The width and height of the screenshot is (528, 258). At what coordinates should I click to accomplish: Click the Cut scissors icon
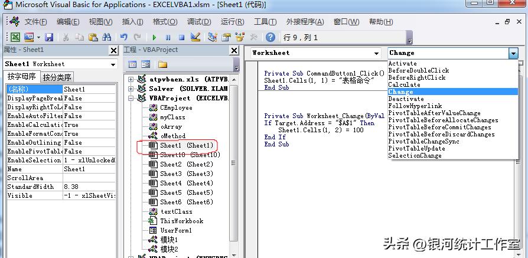pos(66,37)
